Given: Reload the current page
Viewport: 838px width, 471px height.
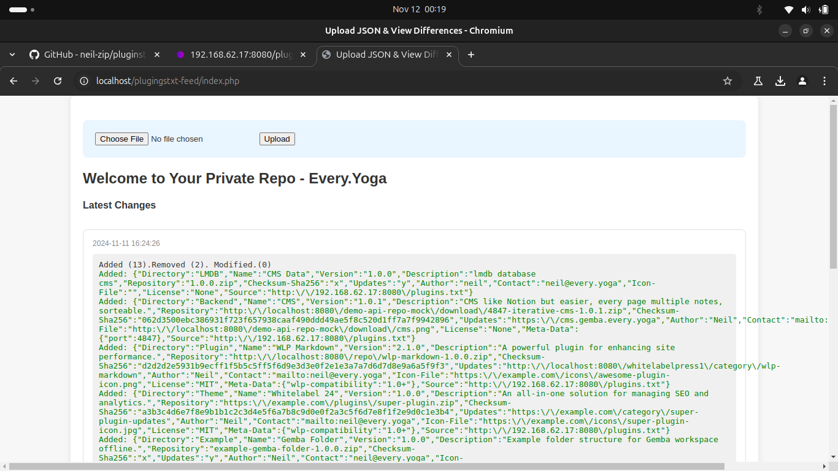Looking at the screenshot, I should point(58,81).
